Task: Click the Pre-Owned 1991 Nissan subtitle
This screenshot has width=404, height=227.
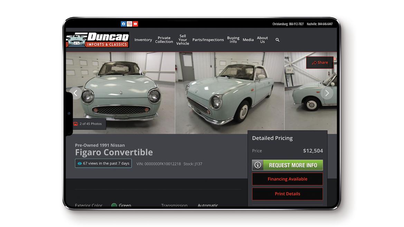Action: click(x=100, y=145)
